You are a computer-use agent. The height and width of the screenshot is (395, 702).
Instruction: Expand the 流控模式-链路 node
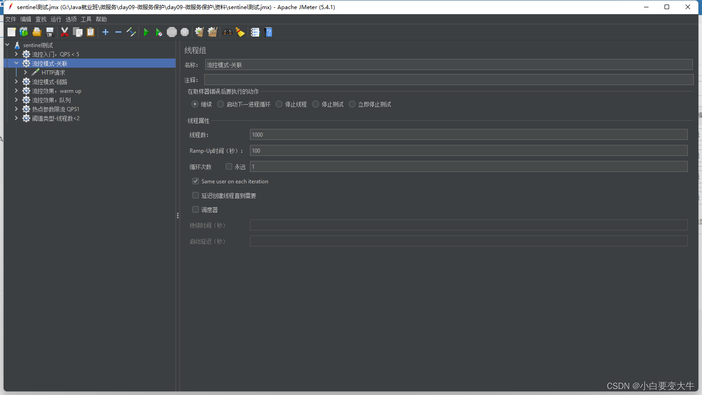point(16,81)
